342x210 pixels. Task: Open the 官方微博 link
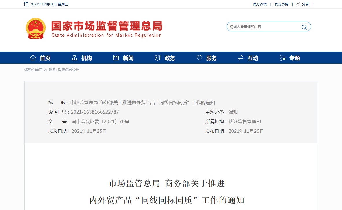click(281, 4)
